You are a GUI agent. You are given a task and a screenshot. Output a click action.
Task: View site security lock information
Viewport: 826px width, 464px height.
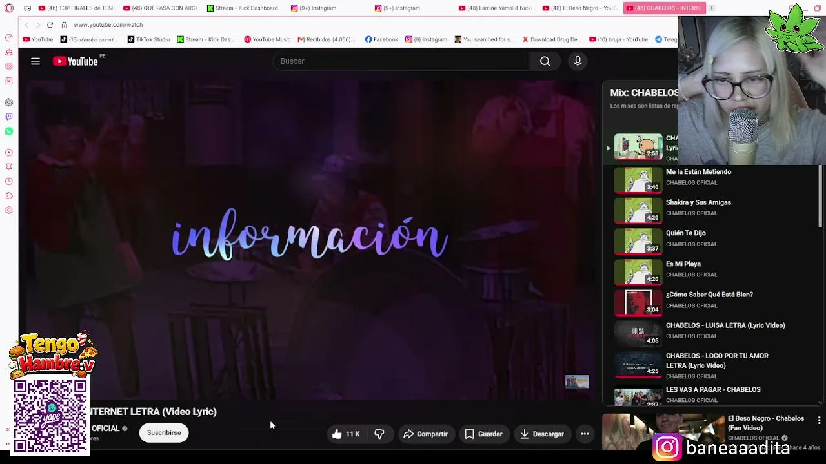(65, 25)
